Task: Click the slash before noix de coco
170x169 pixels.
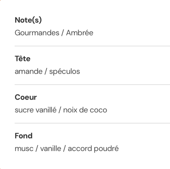Action: click(x=60, y=110)
